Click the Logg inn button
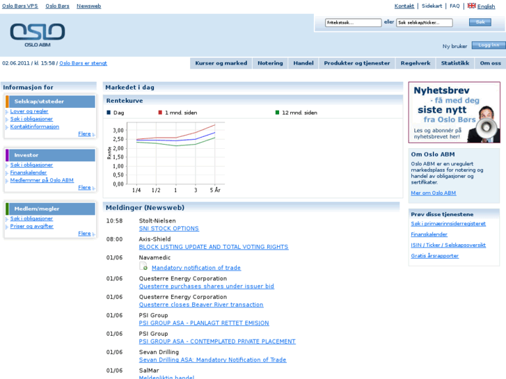Image resolution: width=506 pixels, height=379 pixels. click(x=489, y=45)
